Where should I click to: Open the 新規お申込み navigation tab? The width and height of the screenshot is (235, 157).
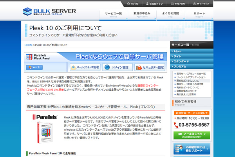click(142, 15)
